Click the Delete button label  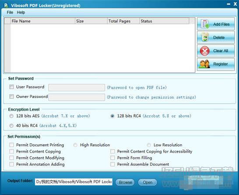pos(219,38)
